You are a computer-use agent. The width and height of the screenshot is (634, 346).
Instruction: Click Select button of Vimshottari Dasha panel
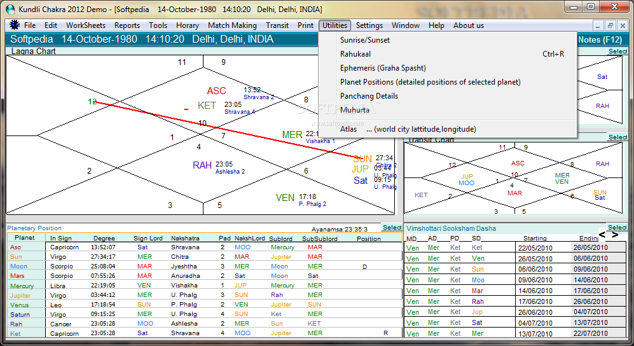[617, 228]
